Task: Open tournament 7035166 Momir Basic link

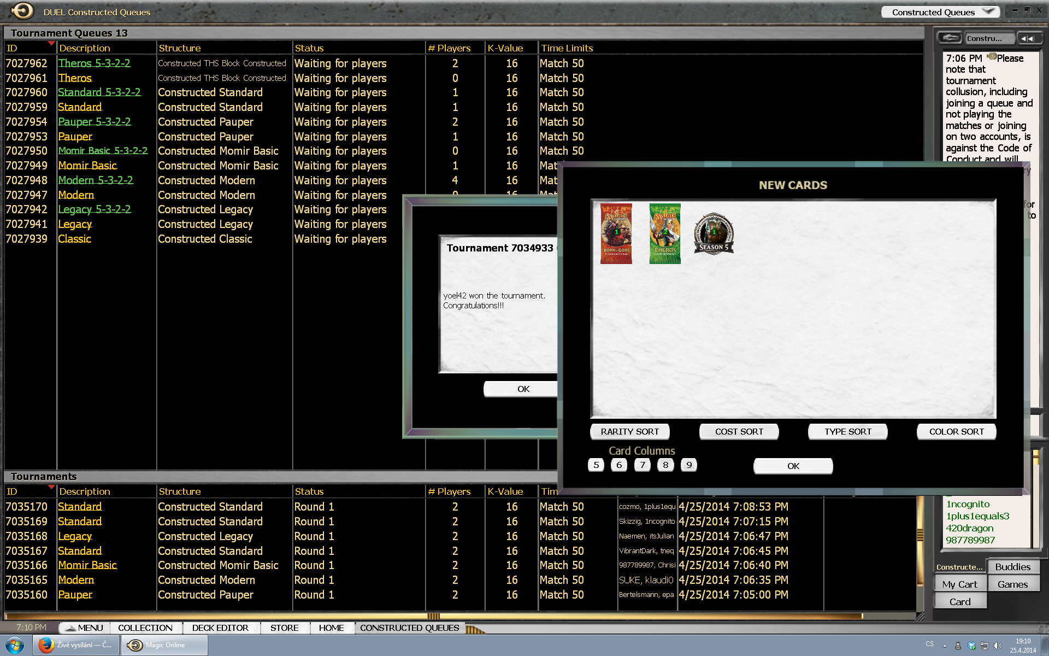Action: pyautogui.click(x=87, y=565)
